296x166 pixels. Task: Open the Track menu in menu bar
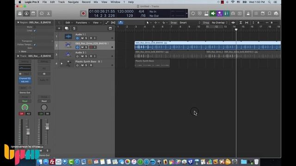tap(61, 2)
